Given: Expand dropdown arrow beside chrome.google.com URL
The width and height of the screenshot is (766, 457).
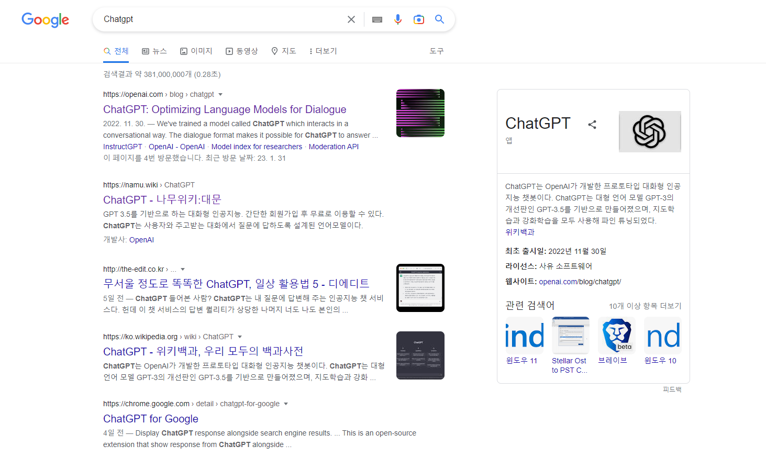Looking at the screenshot, I should coord(285,404).
